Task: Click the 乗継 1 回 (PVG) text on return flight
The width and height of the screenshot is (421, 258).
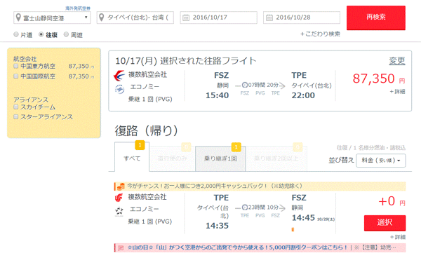Action: point(150,222)
